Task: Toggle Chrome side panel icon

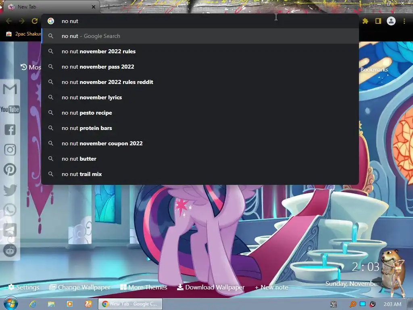Action: [378, 21]
